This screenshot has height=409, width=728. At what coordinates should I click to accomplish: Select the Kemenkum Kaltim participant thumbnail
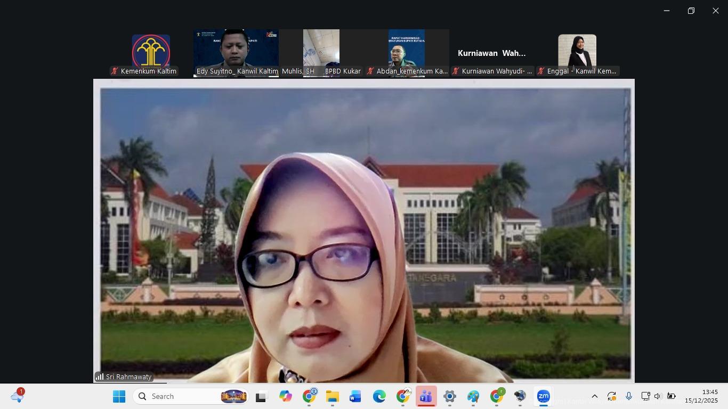pos(151,53)
